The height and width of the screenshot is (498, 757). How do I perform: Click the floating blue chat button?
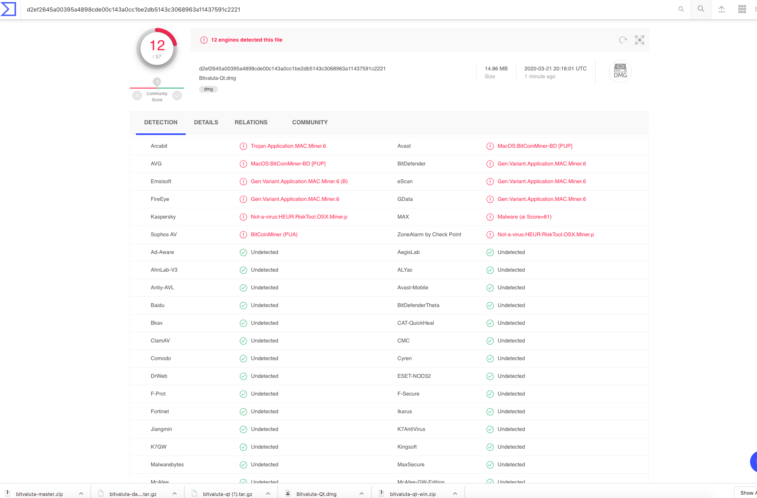754,461
